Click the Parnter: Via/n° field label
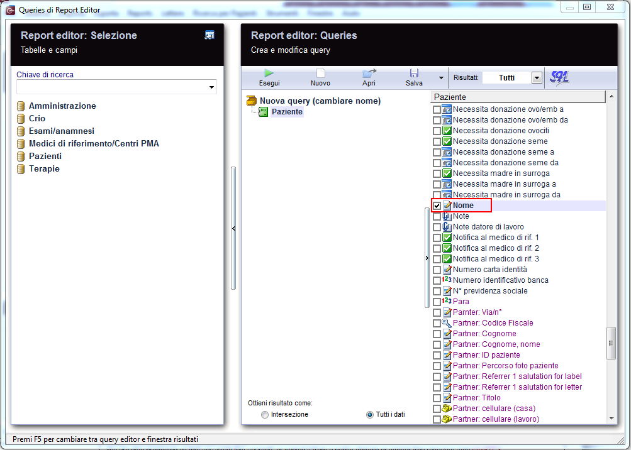 click(477, 312)
